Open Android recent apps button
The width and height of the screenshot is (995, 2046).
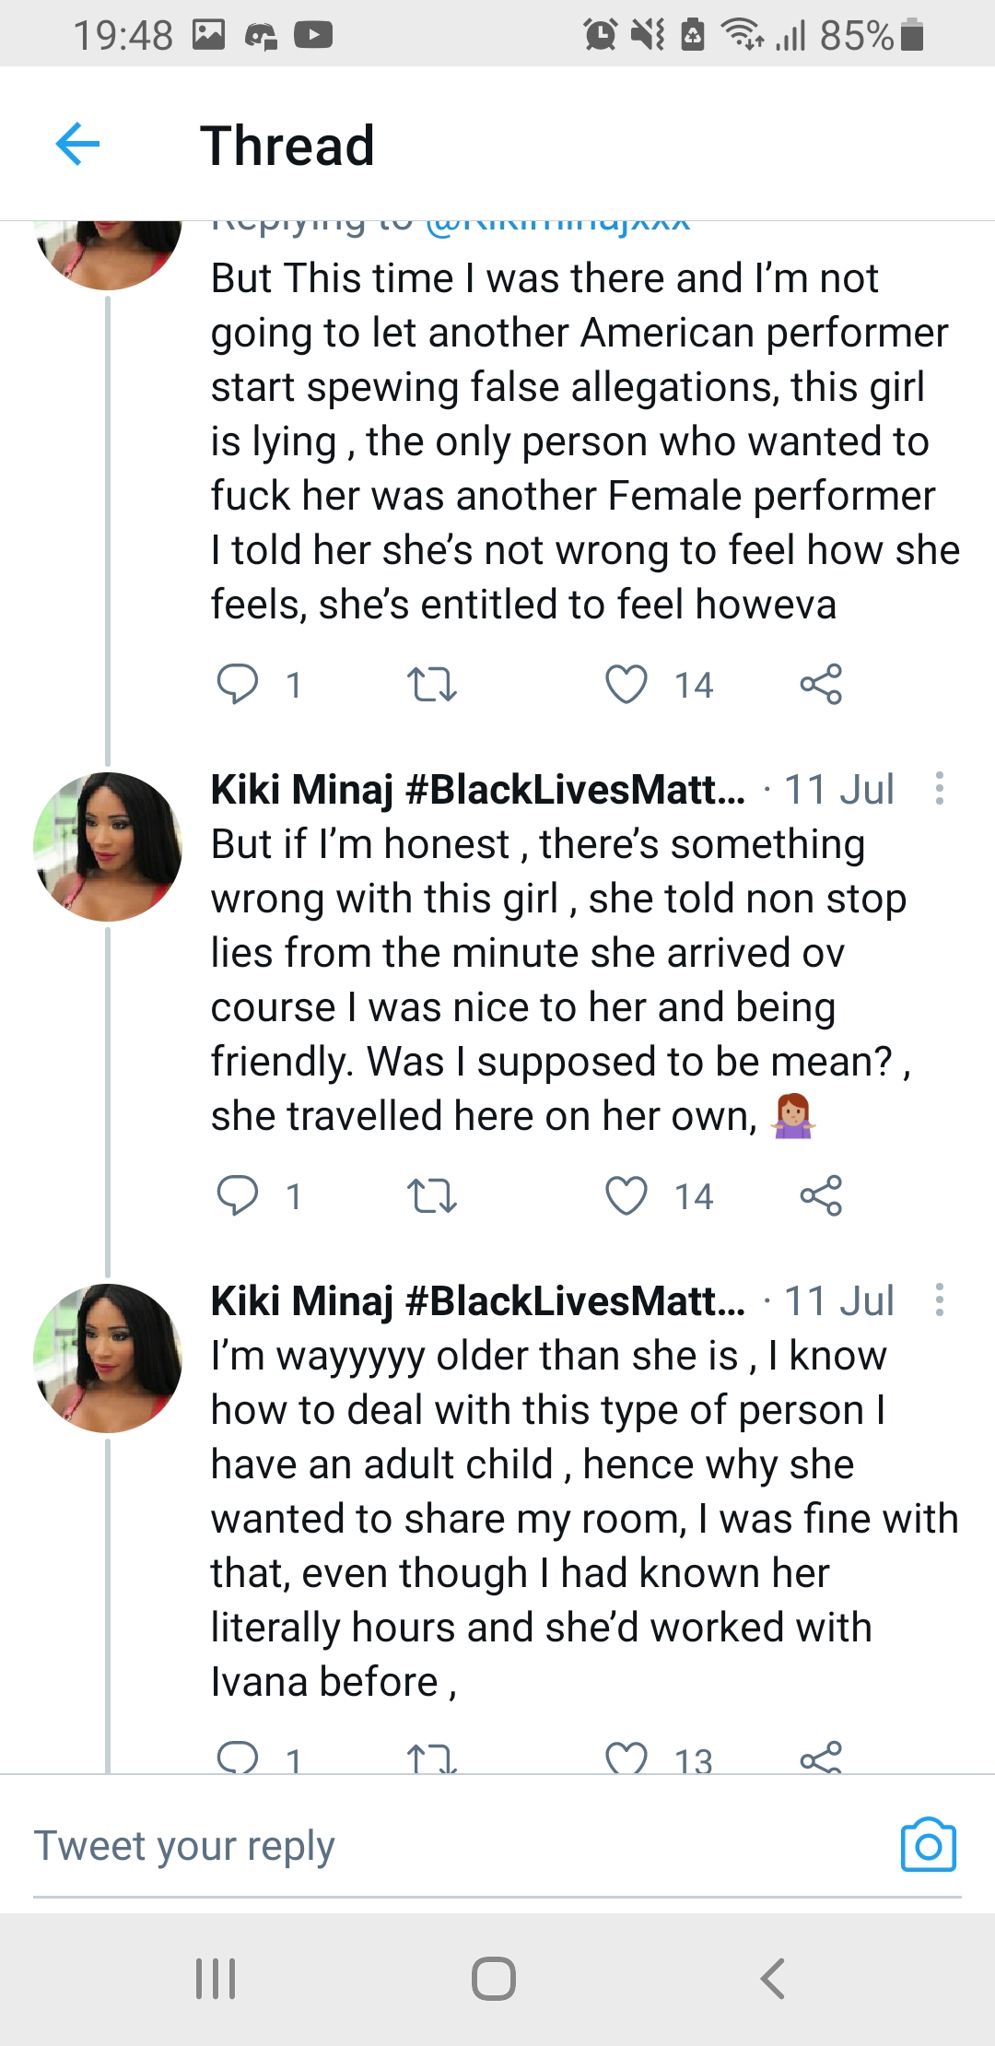(x=216, y=1979)
